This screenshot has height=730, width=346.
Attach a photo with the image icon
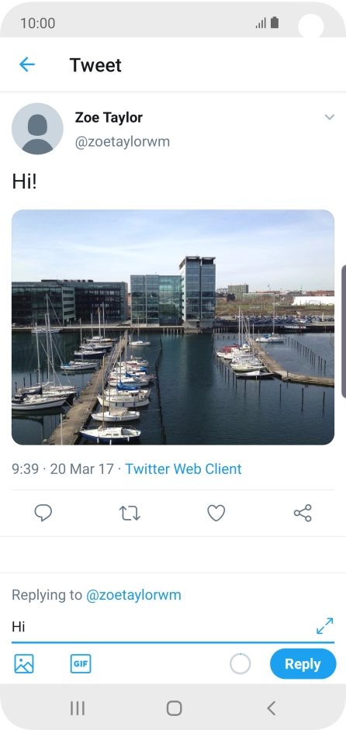(x=24, y=663)
